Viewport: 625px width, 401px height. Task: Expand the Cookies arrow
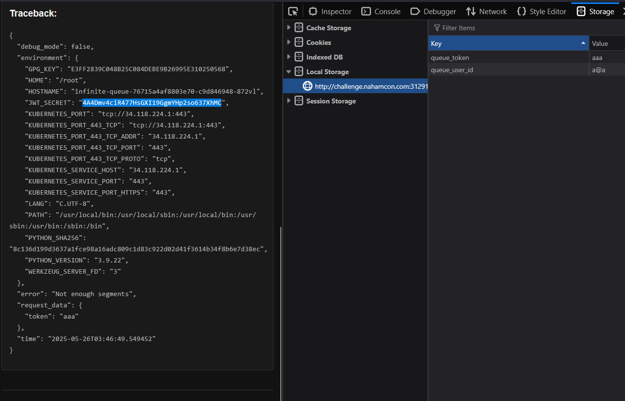[289, 42]
